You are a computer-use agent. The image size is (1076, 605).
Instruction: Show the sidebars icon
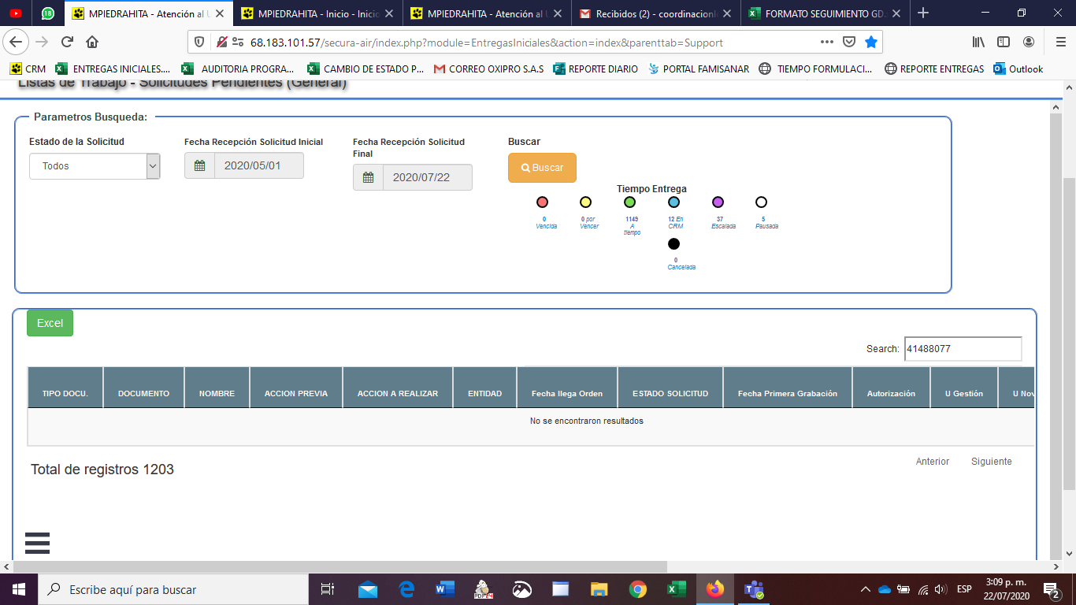click(1004, 42)
